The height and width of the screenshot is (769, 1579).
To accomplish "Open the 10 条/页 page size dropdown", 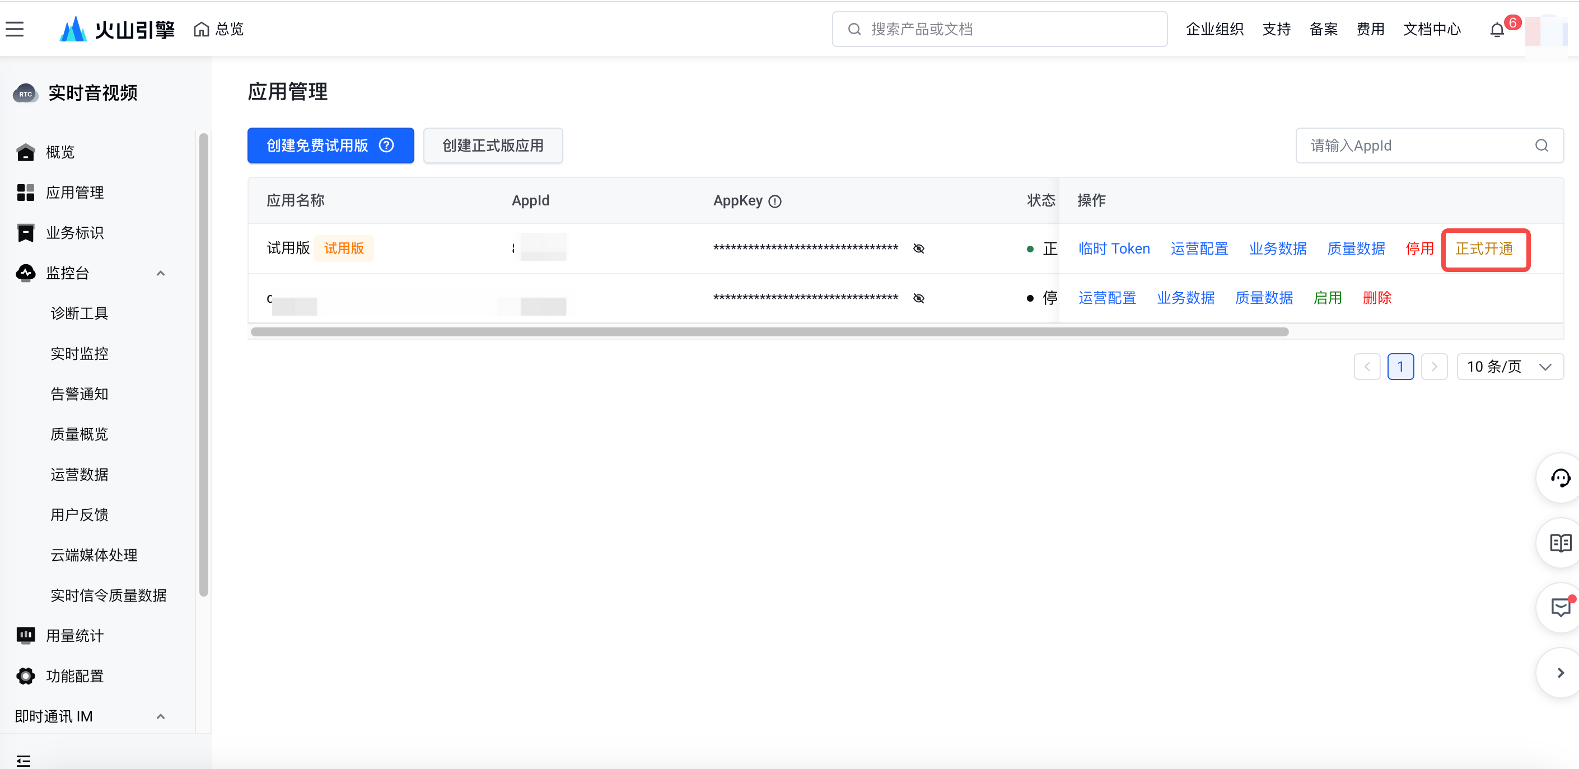I will (1510, 367).
